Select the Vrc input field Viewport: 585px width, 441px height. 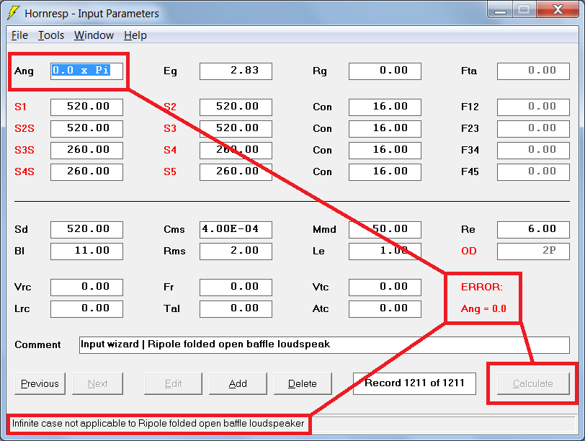point(86,288)
